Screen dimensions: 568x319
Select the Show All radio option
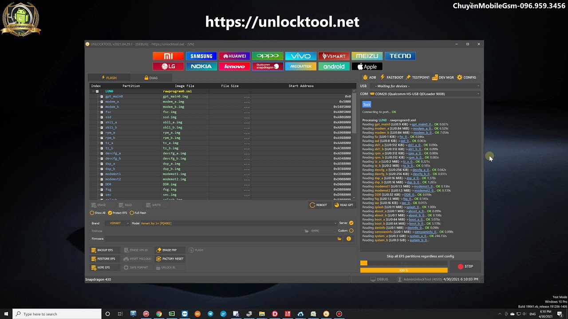coord(98,213)
